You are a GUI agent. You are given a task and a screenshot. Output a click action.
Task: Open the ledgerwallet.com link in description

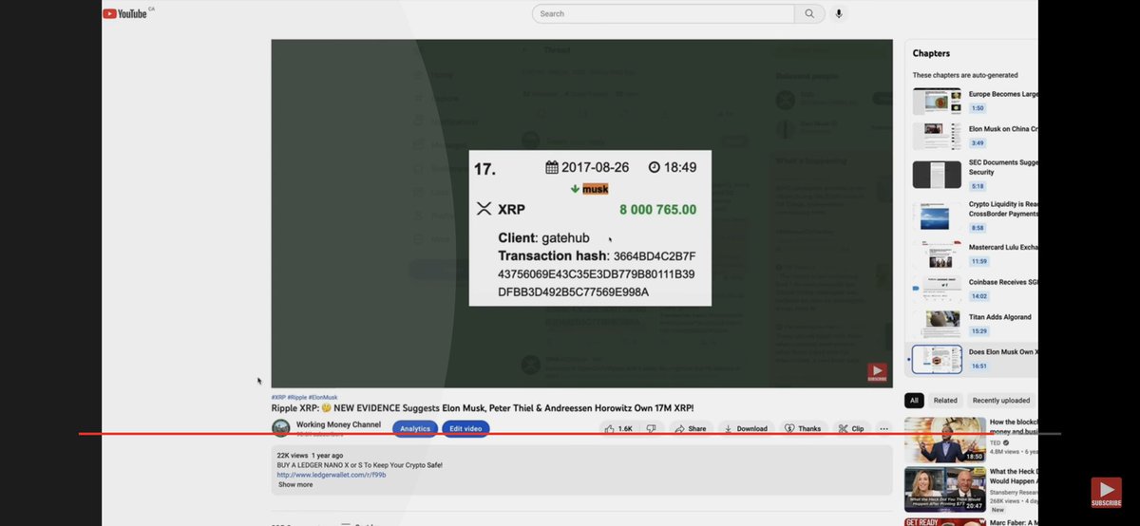pyautogui.click(x=332, y=475)
